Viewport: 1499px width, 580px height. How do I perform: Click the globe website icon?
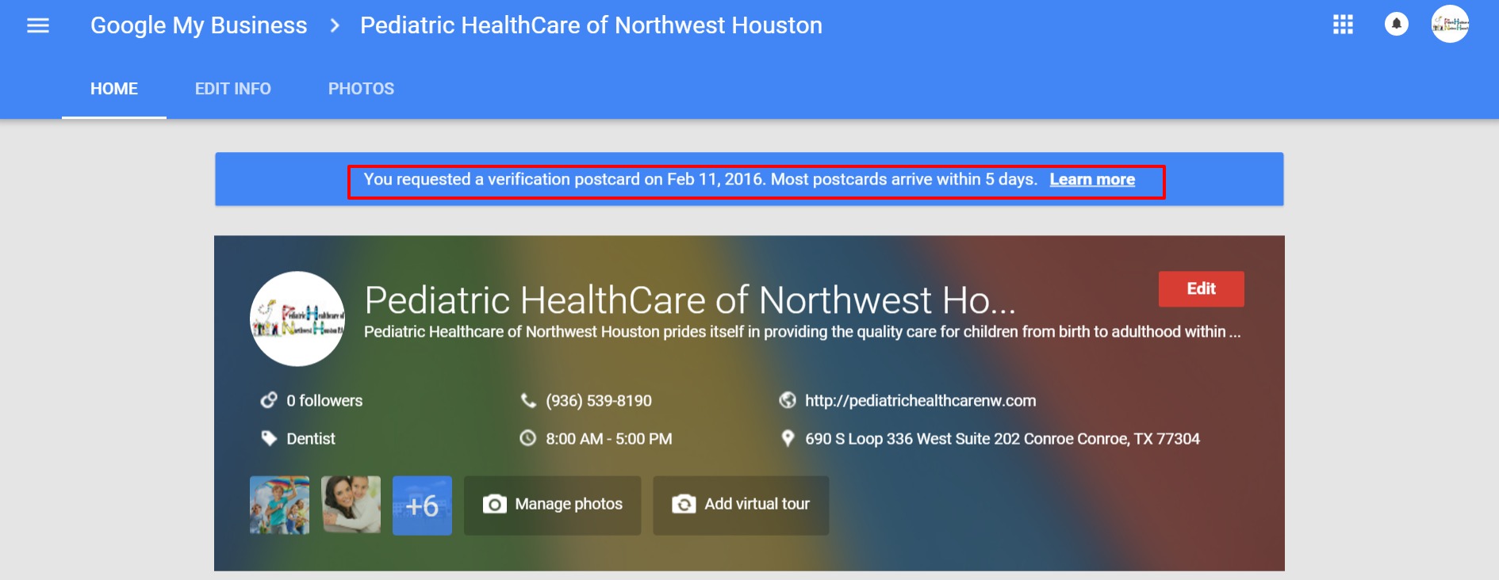788,401
